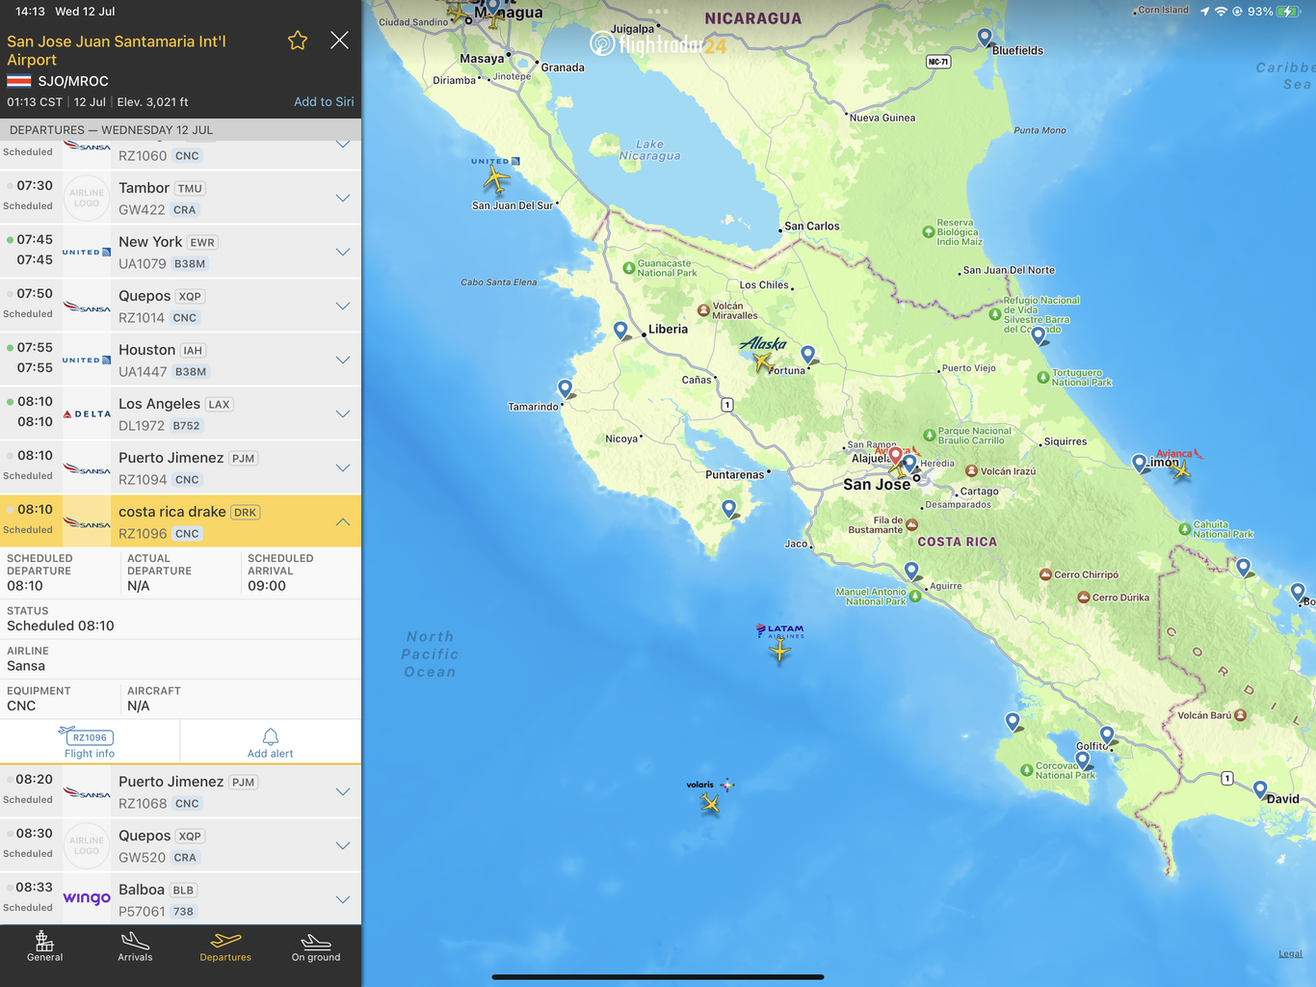The height and width of the screenshot is (987, 1316).
Task: Tap the battery indicator in status bar
Action: pyautogui.click(x=1288, y=12)
